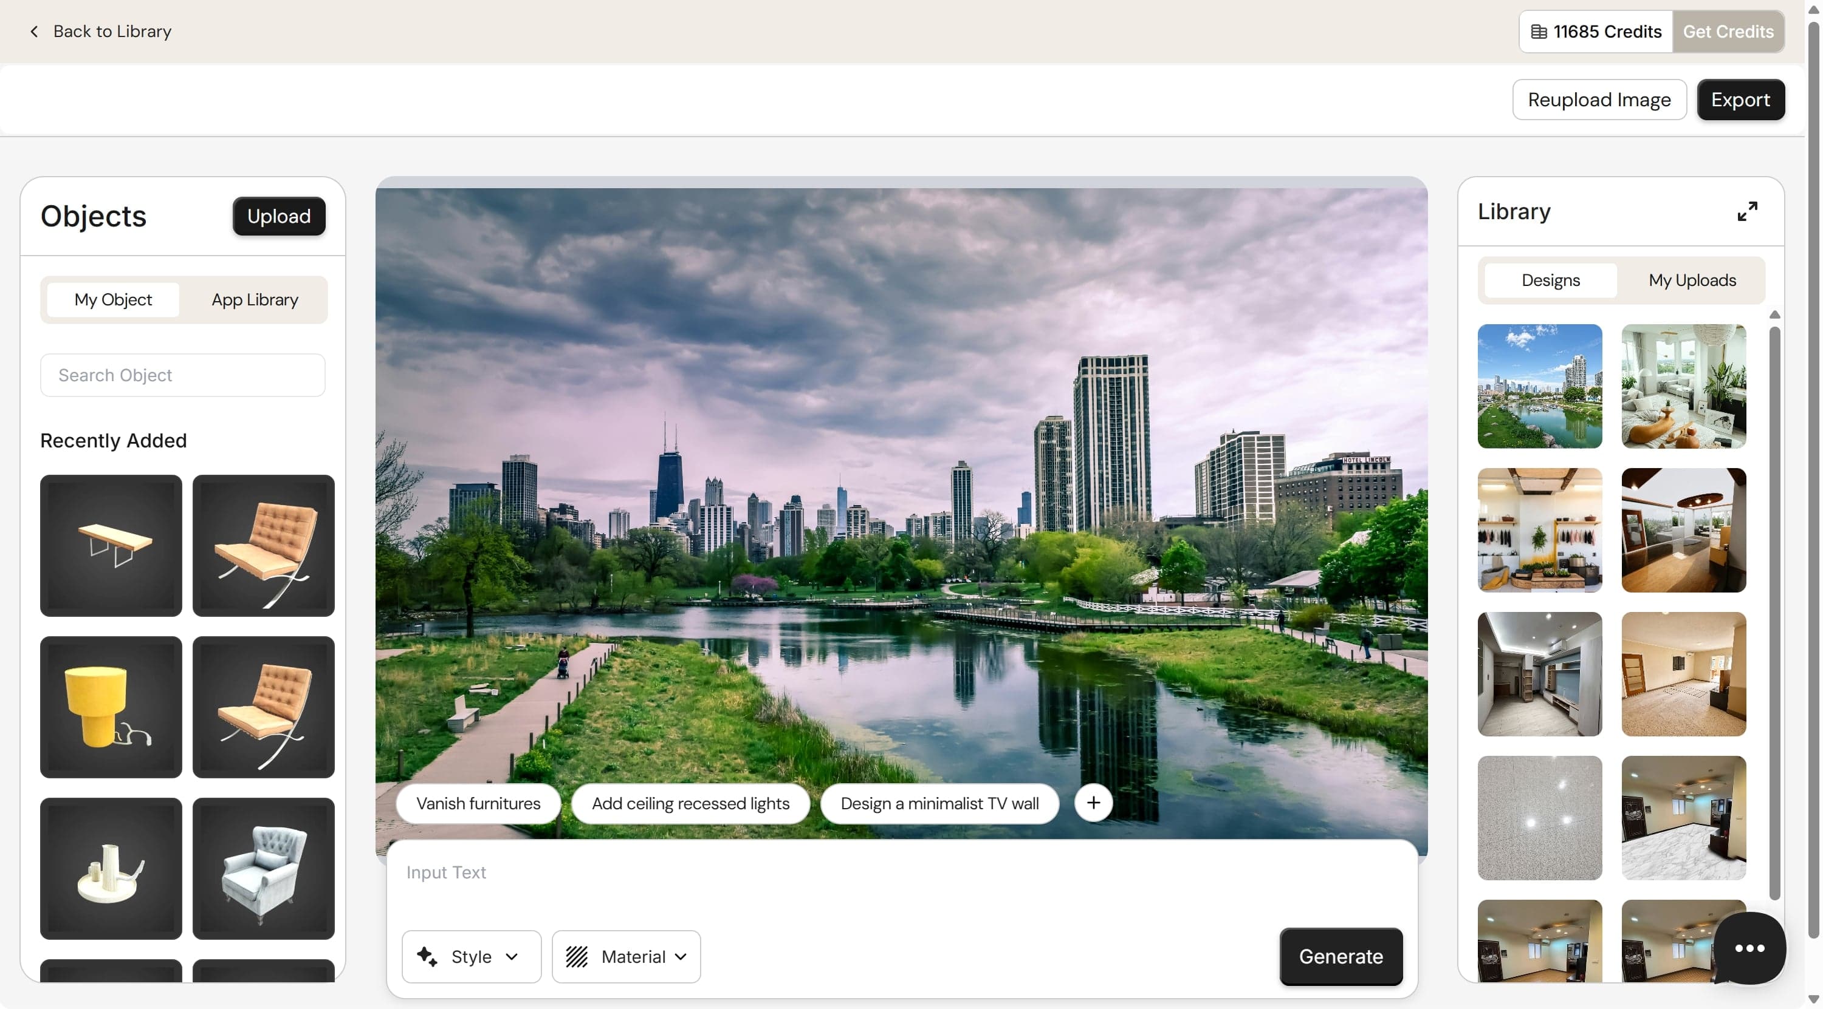
Task: Select the second tan Barcelona chair object
Action: coord(263,707)
